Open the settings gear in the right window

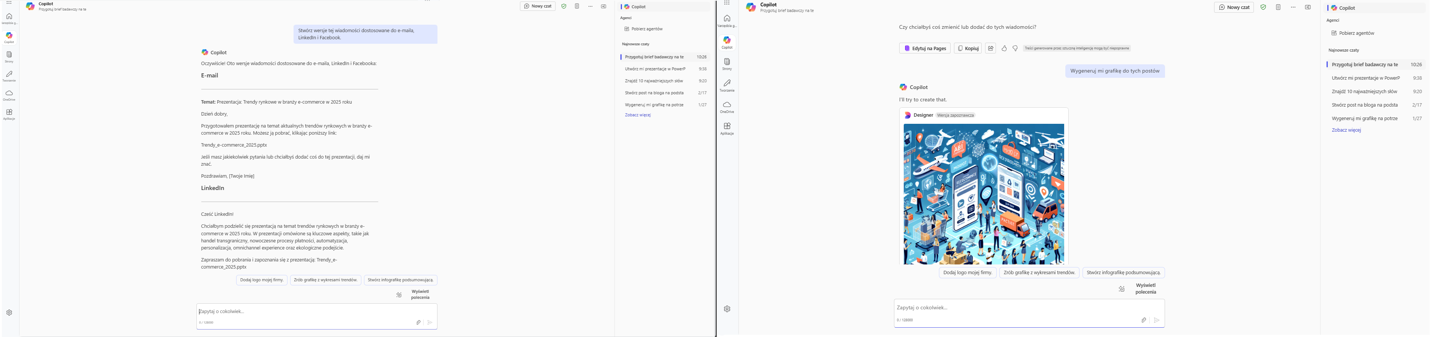pyautogui.click(x=727, y=309)
